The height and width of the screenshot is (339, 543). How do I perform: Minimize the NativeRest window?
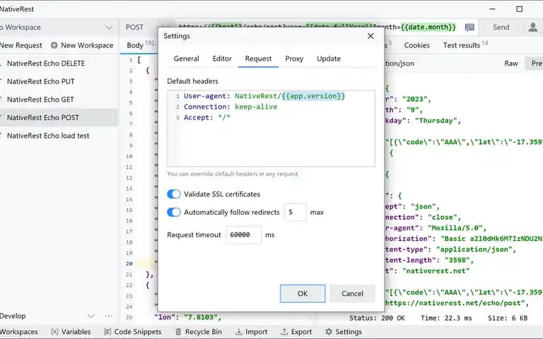point(492,9)
